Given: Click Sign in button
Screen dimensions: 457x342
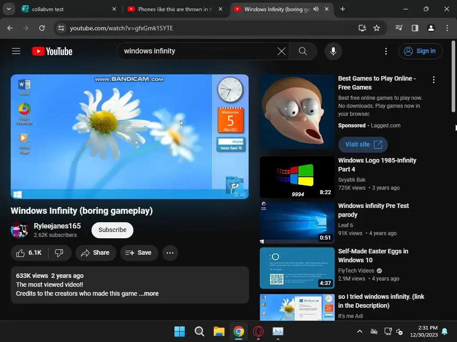Looking at the screenshot, I should 420,51.
